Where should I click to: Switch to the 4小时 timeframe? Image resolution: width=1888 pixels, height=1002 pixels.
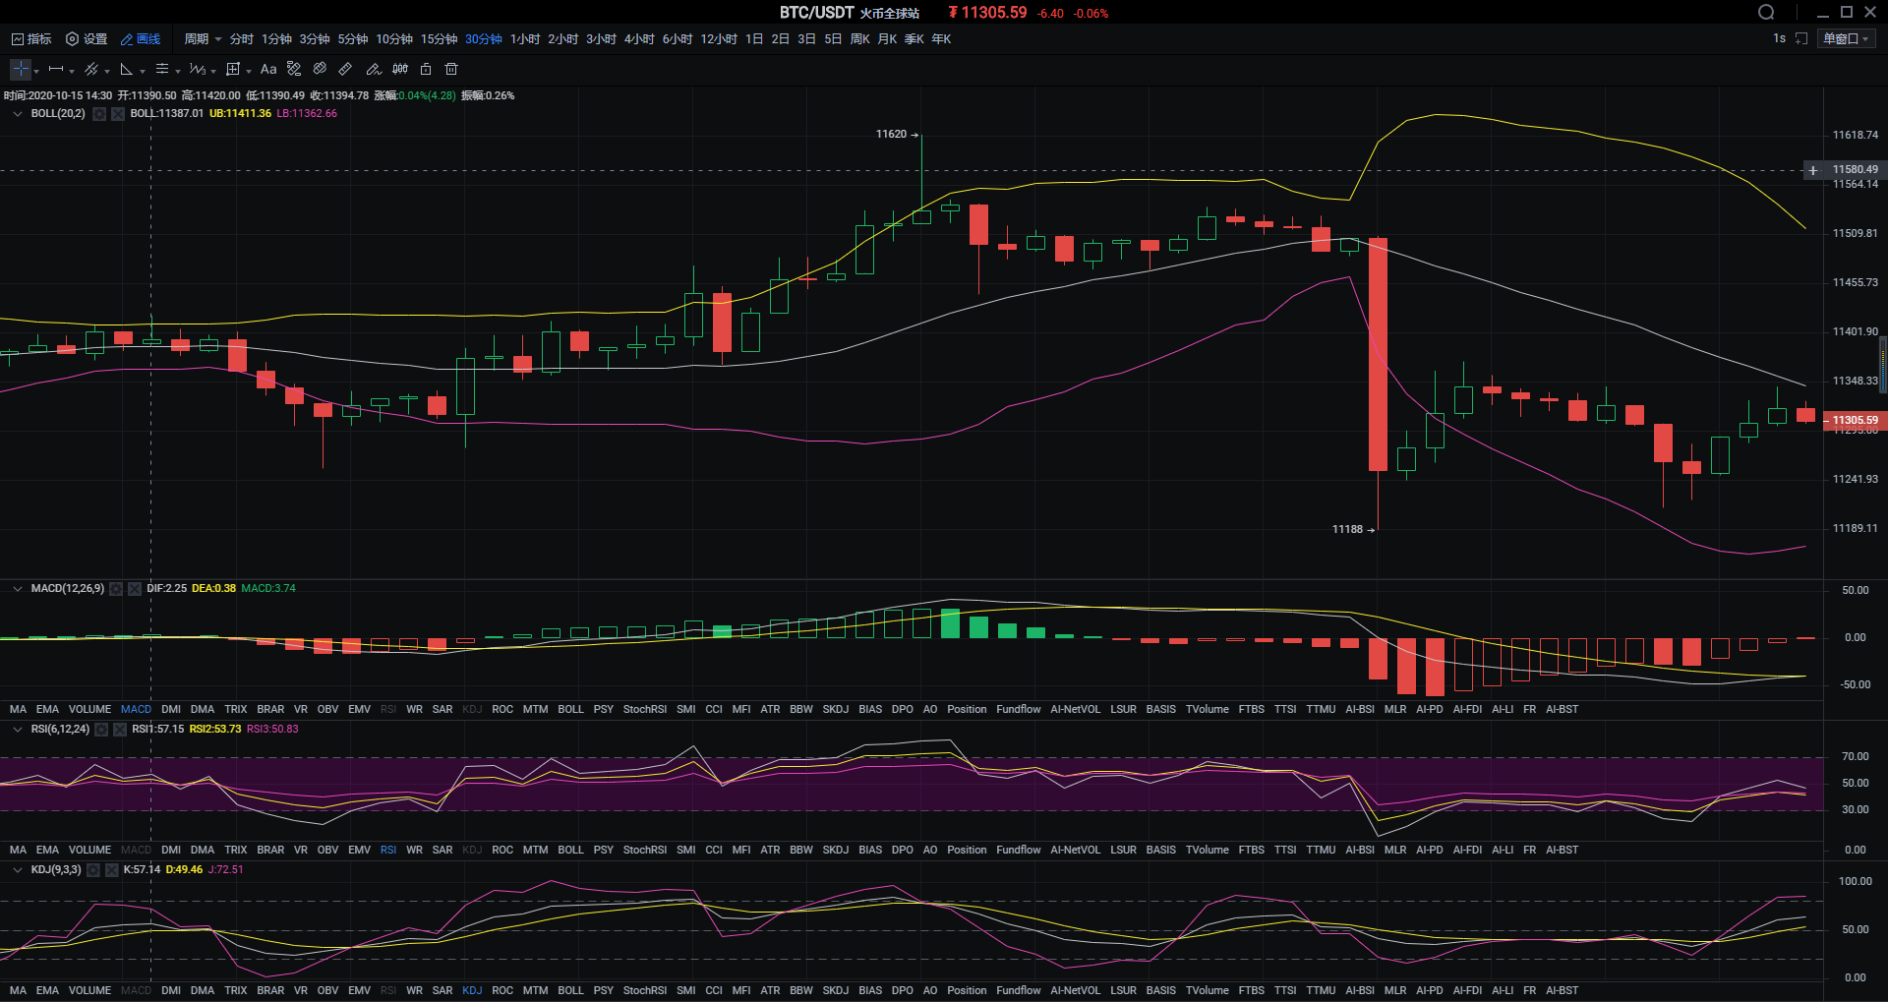point(639,38)
